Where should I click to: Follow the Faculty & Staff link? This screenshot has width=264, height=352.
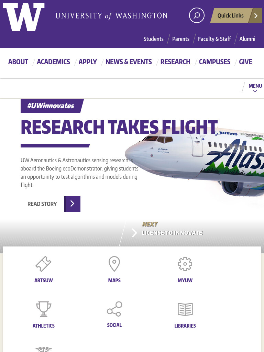pos(214,39)
